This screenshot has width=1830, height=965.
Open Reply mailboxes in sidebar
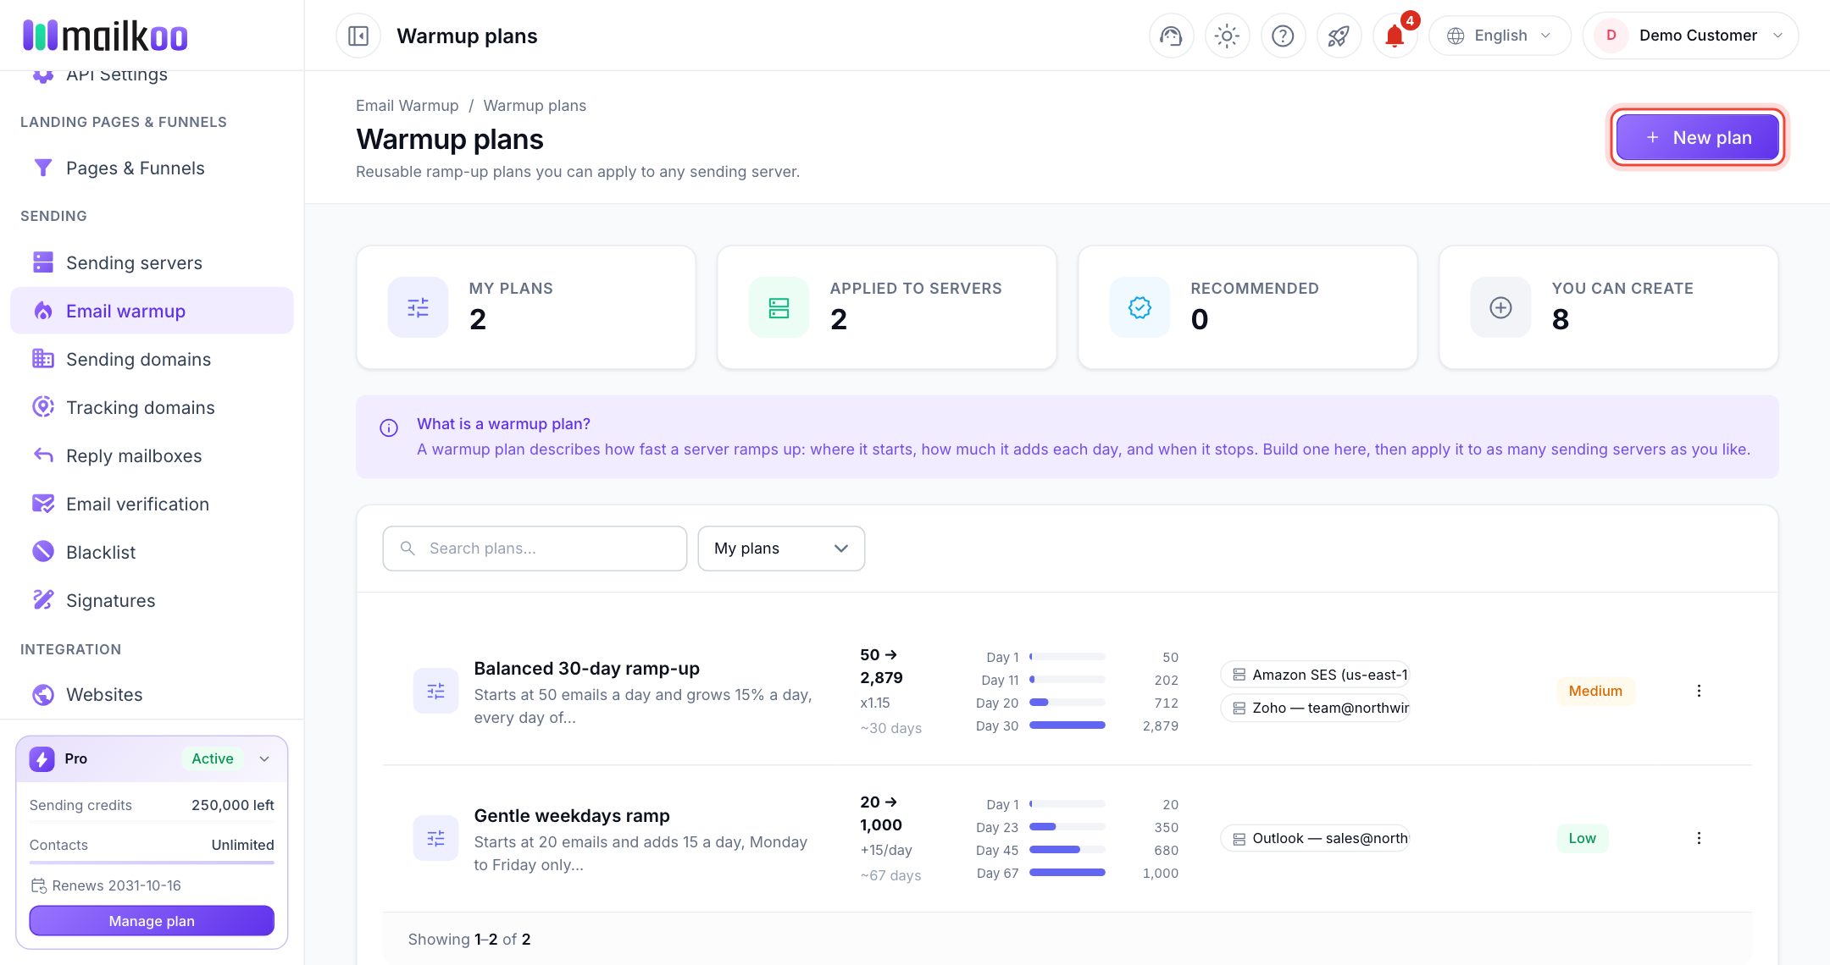click(152, 455)
